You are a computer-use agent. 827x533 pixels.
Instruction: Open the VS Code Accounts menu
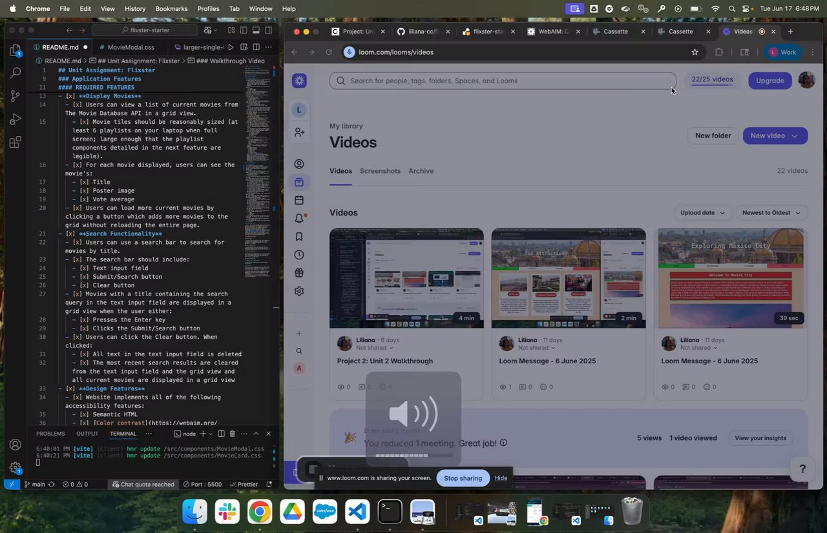click(x=16, y=445)
